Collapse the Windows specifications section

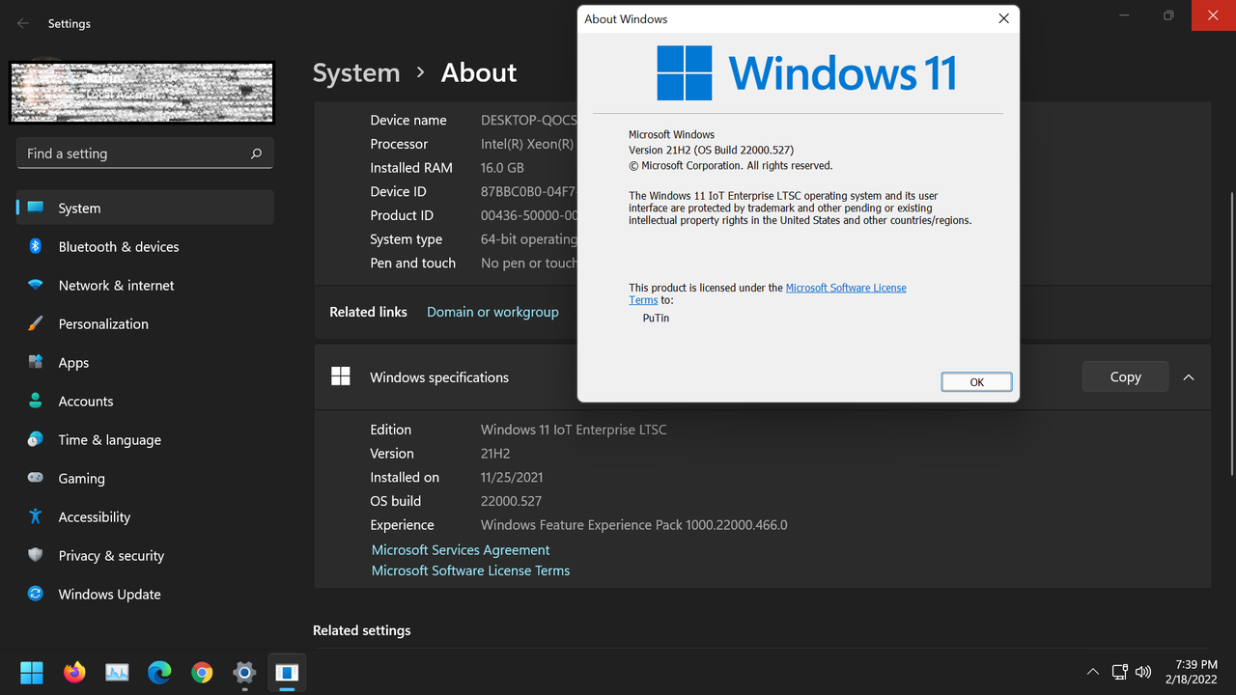point(1189,377)
